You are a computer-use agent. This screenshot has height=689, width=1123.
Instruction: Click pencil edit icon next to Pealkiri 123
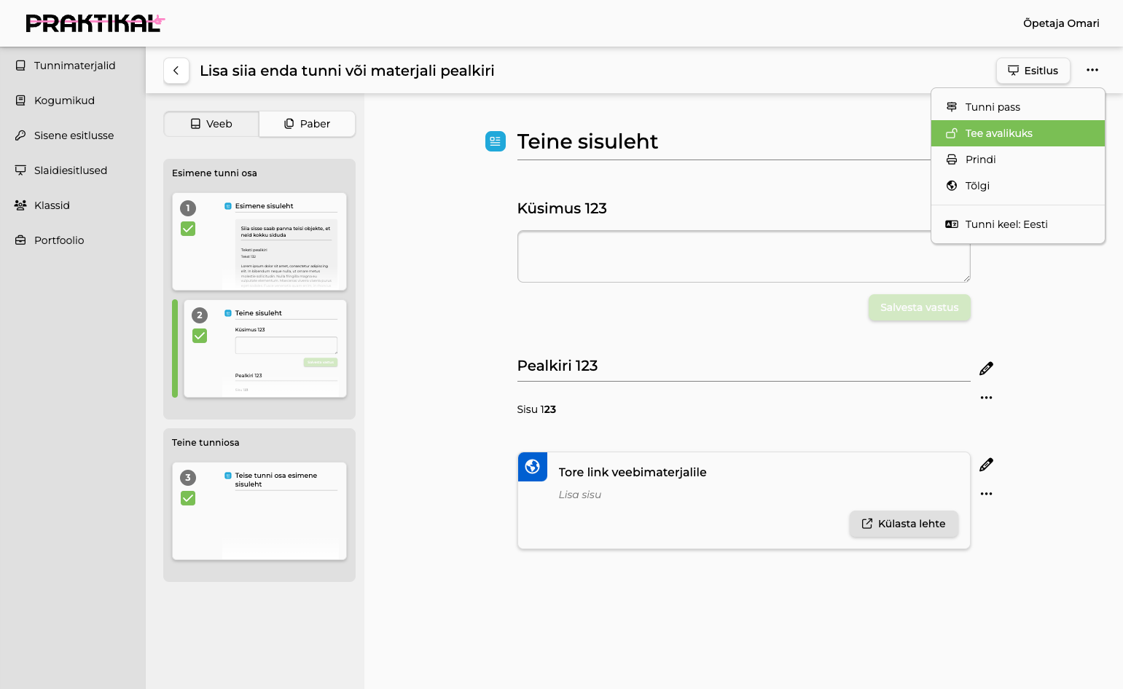pyautogui.click(x=986, y=369)
